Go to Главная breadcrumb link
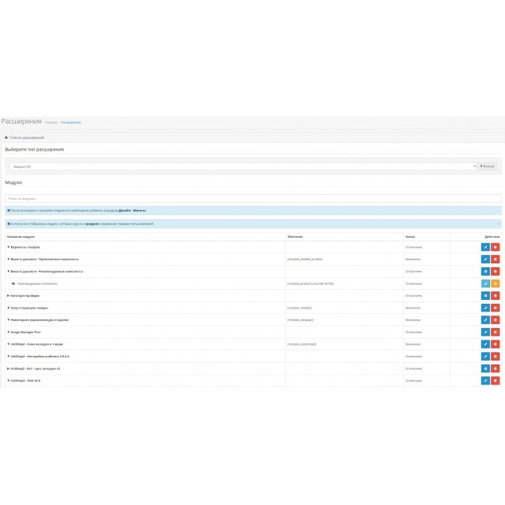505x505 pixels. click(50, 122)
